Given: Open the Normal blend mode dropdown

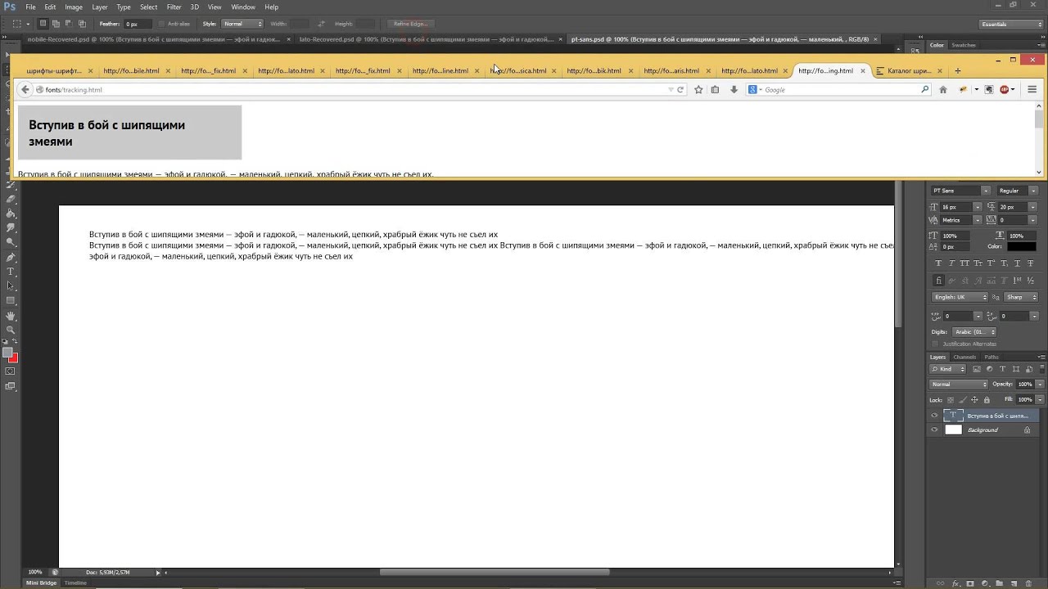Looking at the screenshot, I should click(959, 384).
